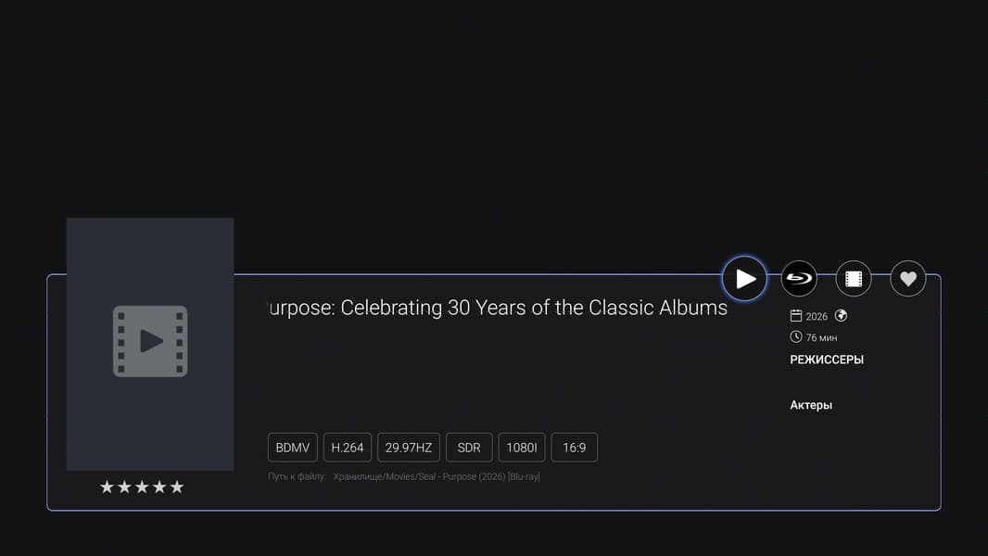Click the '76 мин' duration text

click(822, 337)
